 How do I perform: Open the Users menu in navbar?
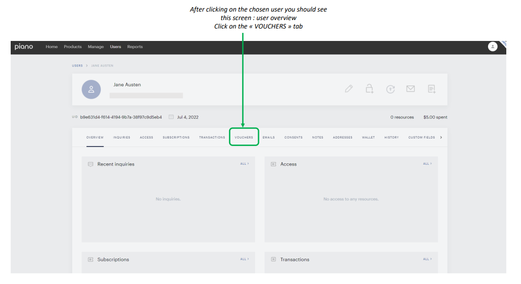coord(115,47)
